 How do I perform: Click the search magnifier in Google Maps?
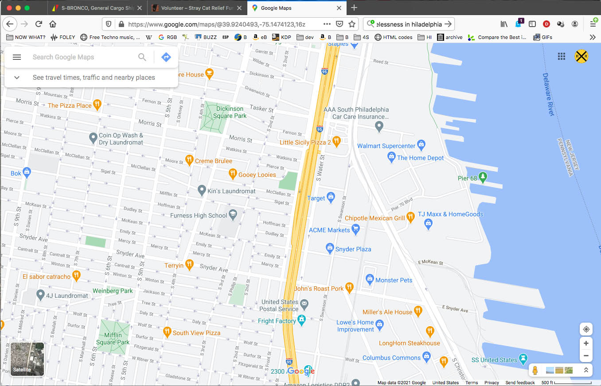pyautogui.click(x=142, y=57)
